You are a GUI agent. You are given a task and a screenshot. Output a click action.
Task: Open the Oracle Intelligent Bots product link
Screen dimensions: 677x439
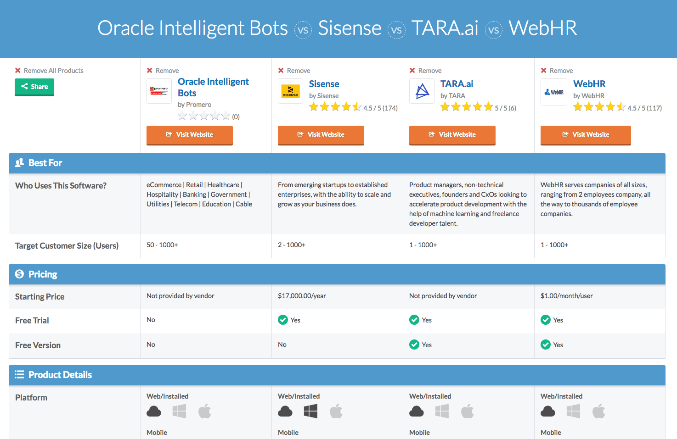(213, 87)
